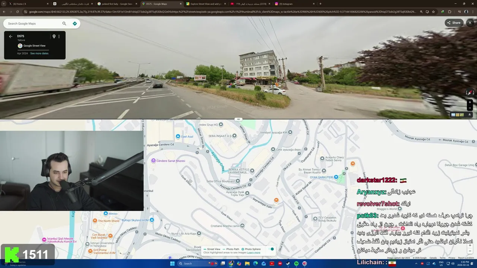Screen dimensions: 477x268
Task: Click the magnifier search icon in Maps
Action: point(64,23)
